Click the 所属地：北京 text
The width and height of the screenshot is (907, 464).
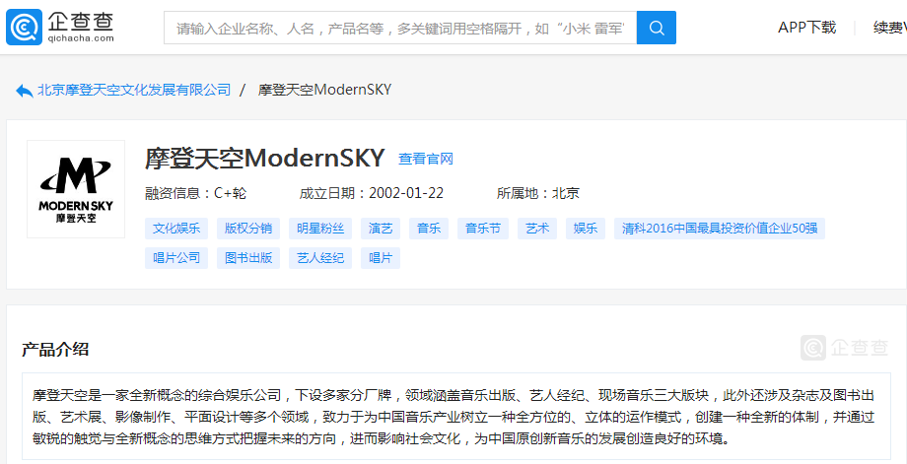(538, 193)
